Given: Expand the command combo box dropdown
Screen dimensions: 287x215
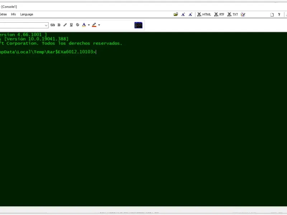Looking at the screenshot, I should pyautogui.click(x=46, y=25).
